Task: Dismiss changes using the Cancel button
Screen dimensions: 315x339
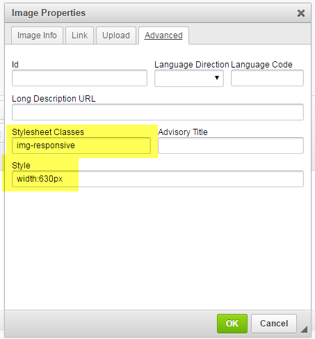Action: [274, 324]
